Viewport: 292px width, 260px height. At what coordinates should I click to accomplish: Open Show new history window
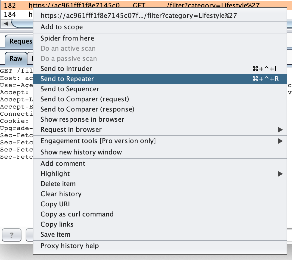[x=160, y=152]
